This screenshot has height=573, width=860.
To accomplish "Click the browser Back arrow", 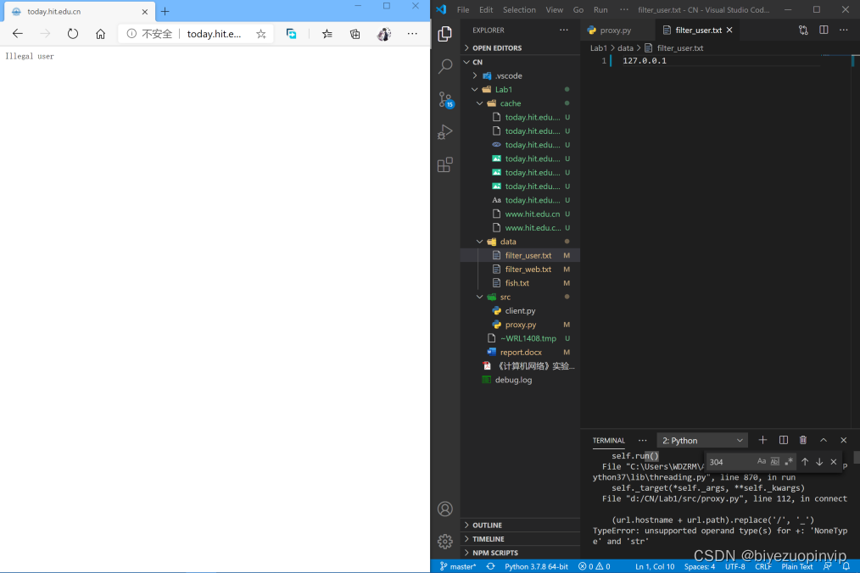I will (x=18, y=34).
